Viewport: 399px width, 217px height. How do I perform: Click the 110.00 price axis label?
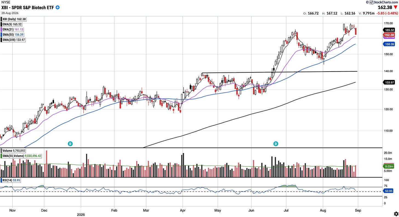pyautogui.click(x=389, y=131)
